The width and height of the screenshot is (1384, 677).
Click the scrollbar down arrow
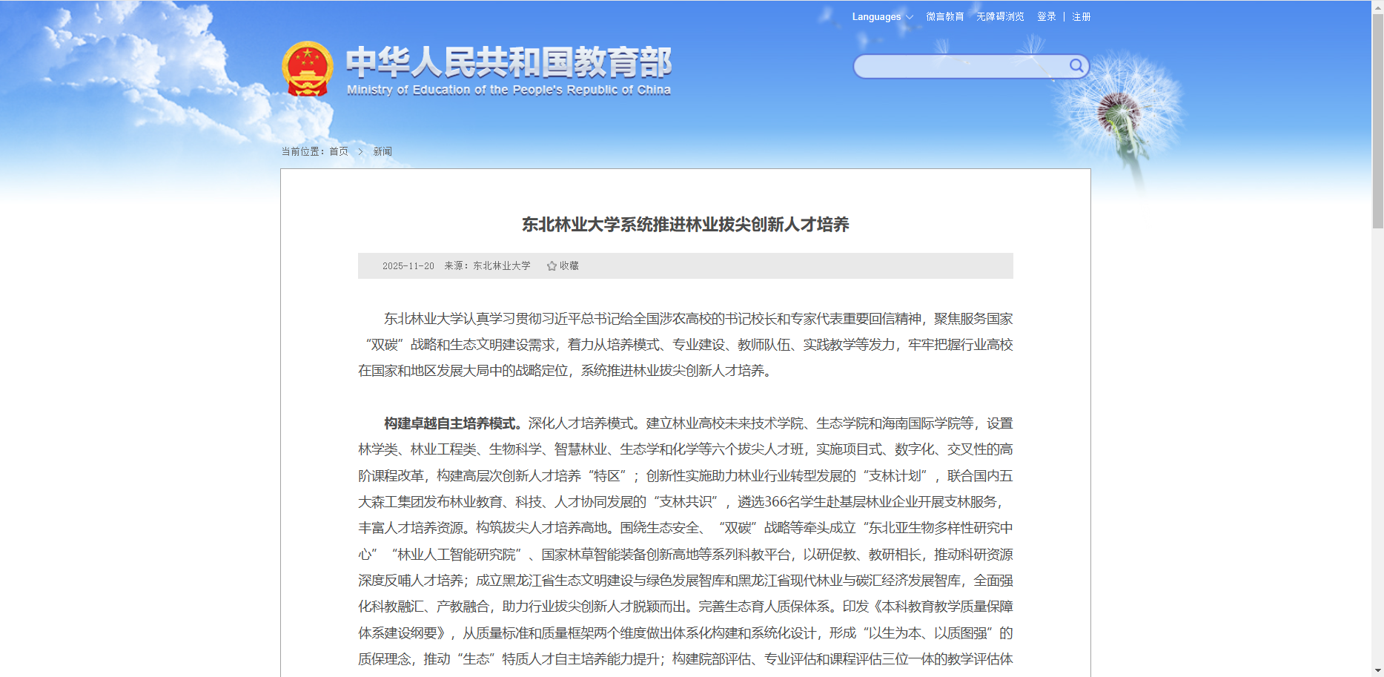1377,671
